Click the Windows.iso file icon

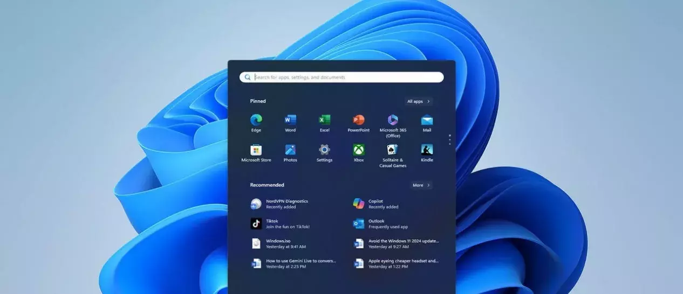[x=256, y=243]
